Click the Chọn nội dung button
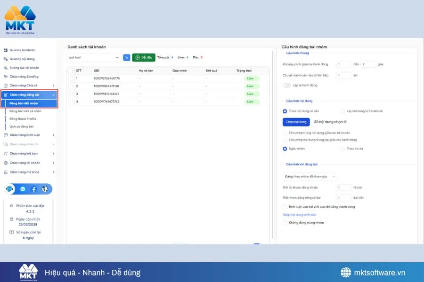This screenshot has width=424, height=282. click(x=296, y=122)
